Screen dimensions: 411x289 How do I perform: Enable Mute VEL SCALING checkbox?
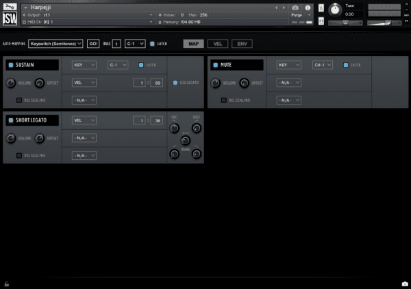[224, 100]
